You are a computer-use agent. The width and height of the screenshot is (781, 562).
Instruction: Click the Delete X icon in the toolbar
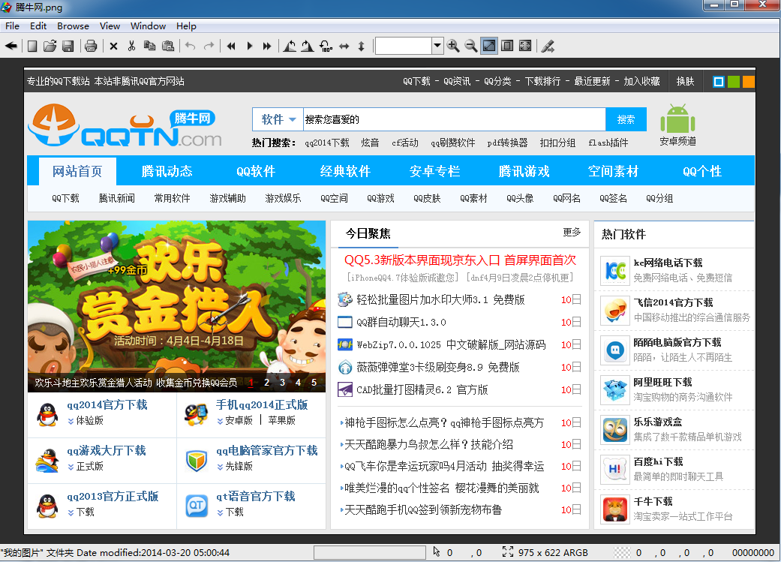pos(113,47)
